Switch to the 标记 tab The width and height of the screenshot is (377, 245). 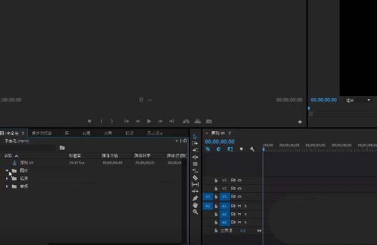click(x=129, y=133)
